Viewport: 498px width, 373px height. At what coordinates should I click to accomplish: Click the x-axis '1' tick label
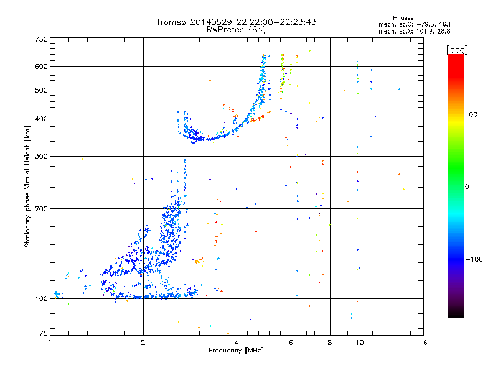[50, 343]
